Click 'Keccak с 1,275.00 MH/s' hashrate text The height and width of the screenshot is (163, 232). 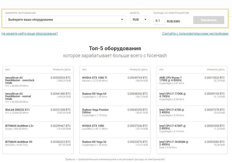(95, 81)
